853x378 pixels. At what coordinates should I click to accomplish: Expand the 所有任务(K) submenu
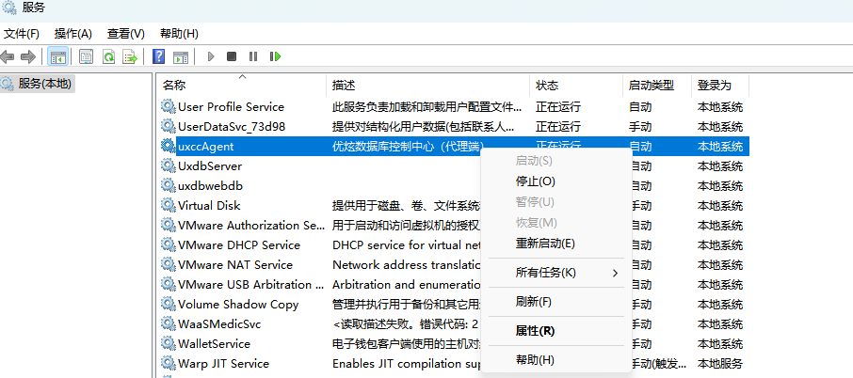tap(545, 273)
